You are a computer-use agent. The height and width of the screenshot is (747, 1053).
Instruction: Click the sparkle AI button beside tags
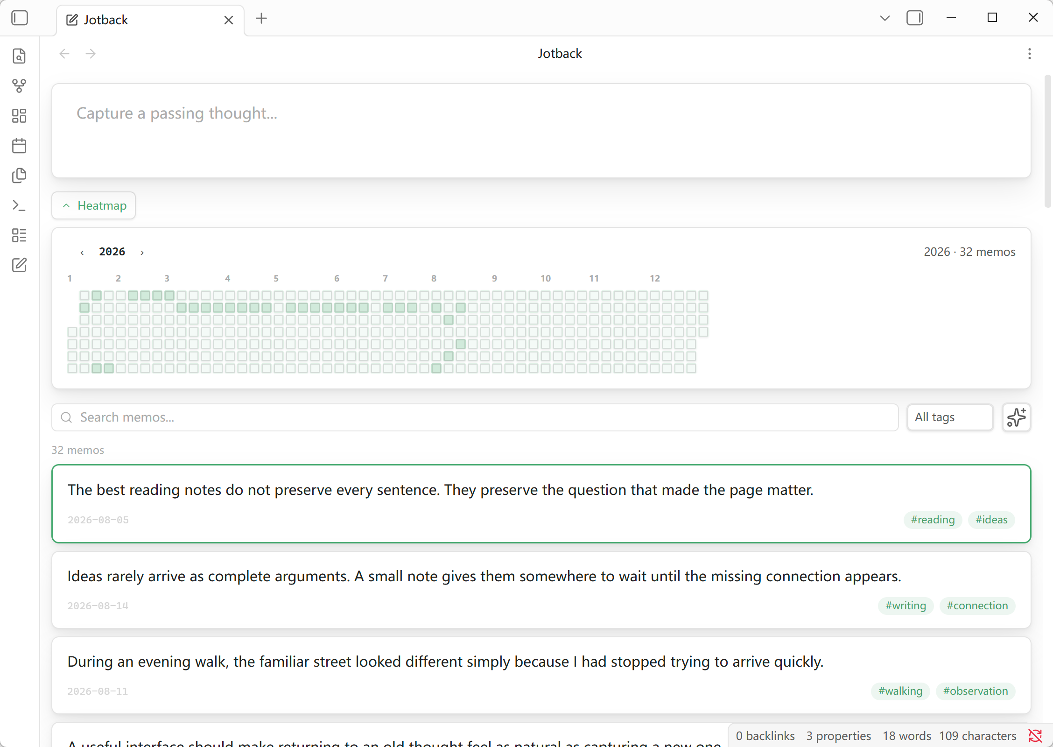1016,417
